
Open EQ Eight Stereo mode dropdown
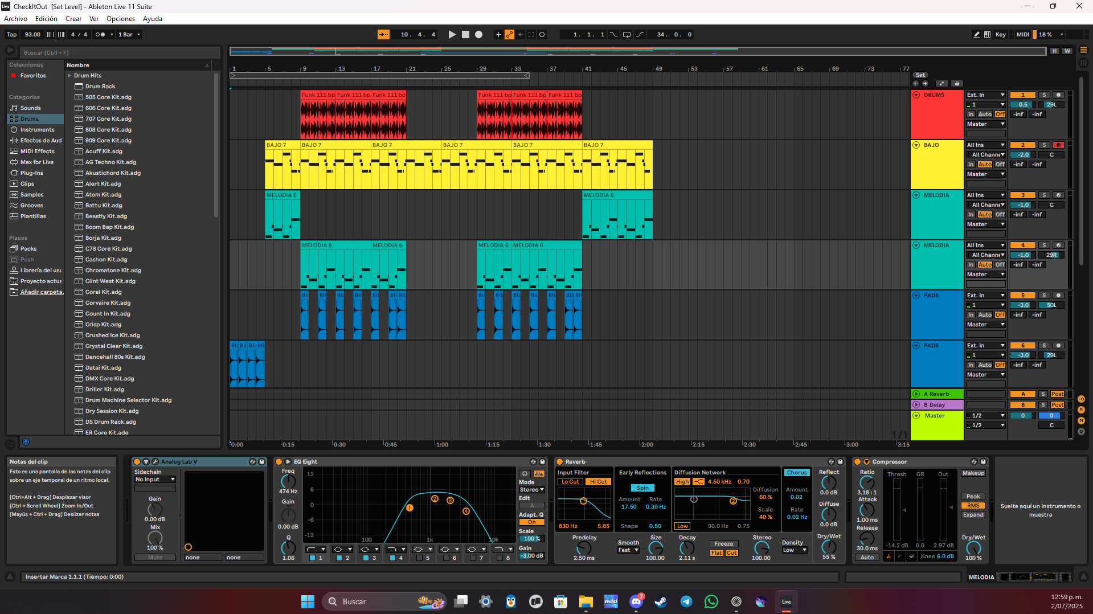pos(531,490)
